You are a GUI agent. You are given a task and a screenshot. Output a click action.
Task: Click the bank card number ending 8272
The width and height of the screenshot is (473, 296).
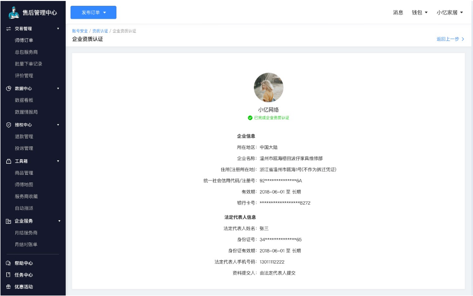tap(285, 203)
